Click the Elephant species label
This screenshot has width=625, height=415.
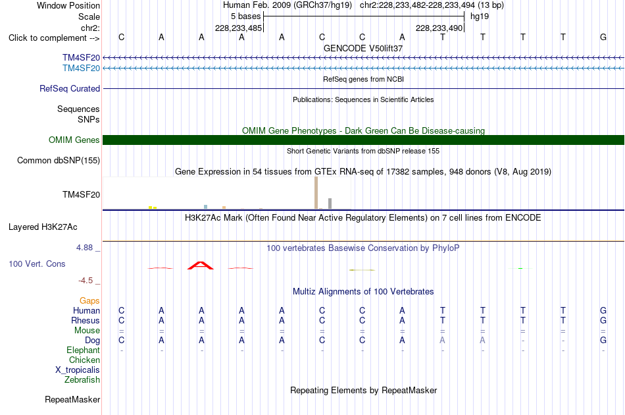tap(84, 350)
